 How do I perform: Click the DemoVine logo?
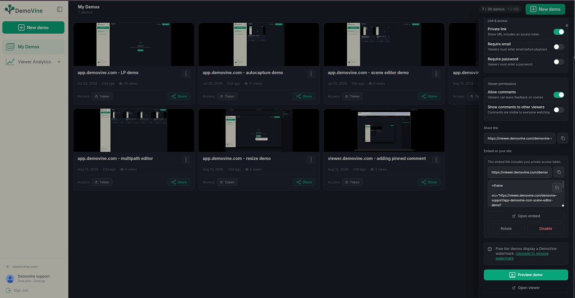24,10
